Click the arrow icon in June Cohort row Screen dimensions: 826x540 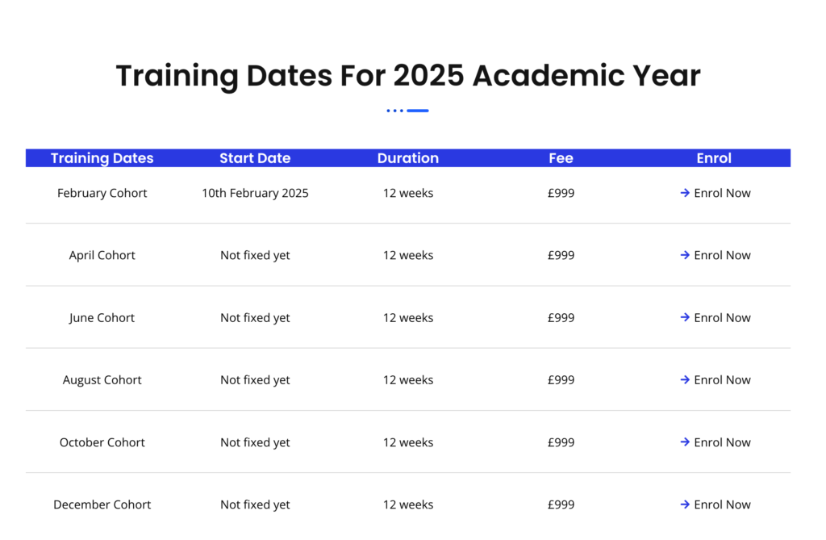point(685,317)
